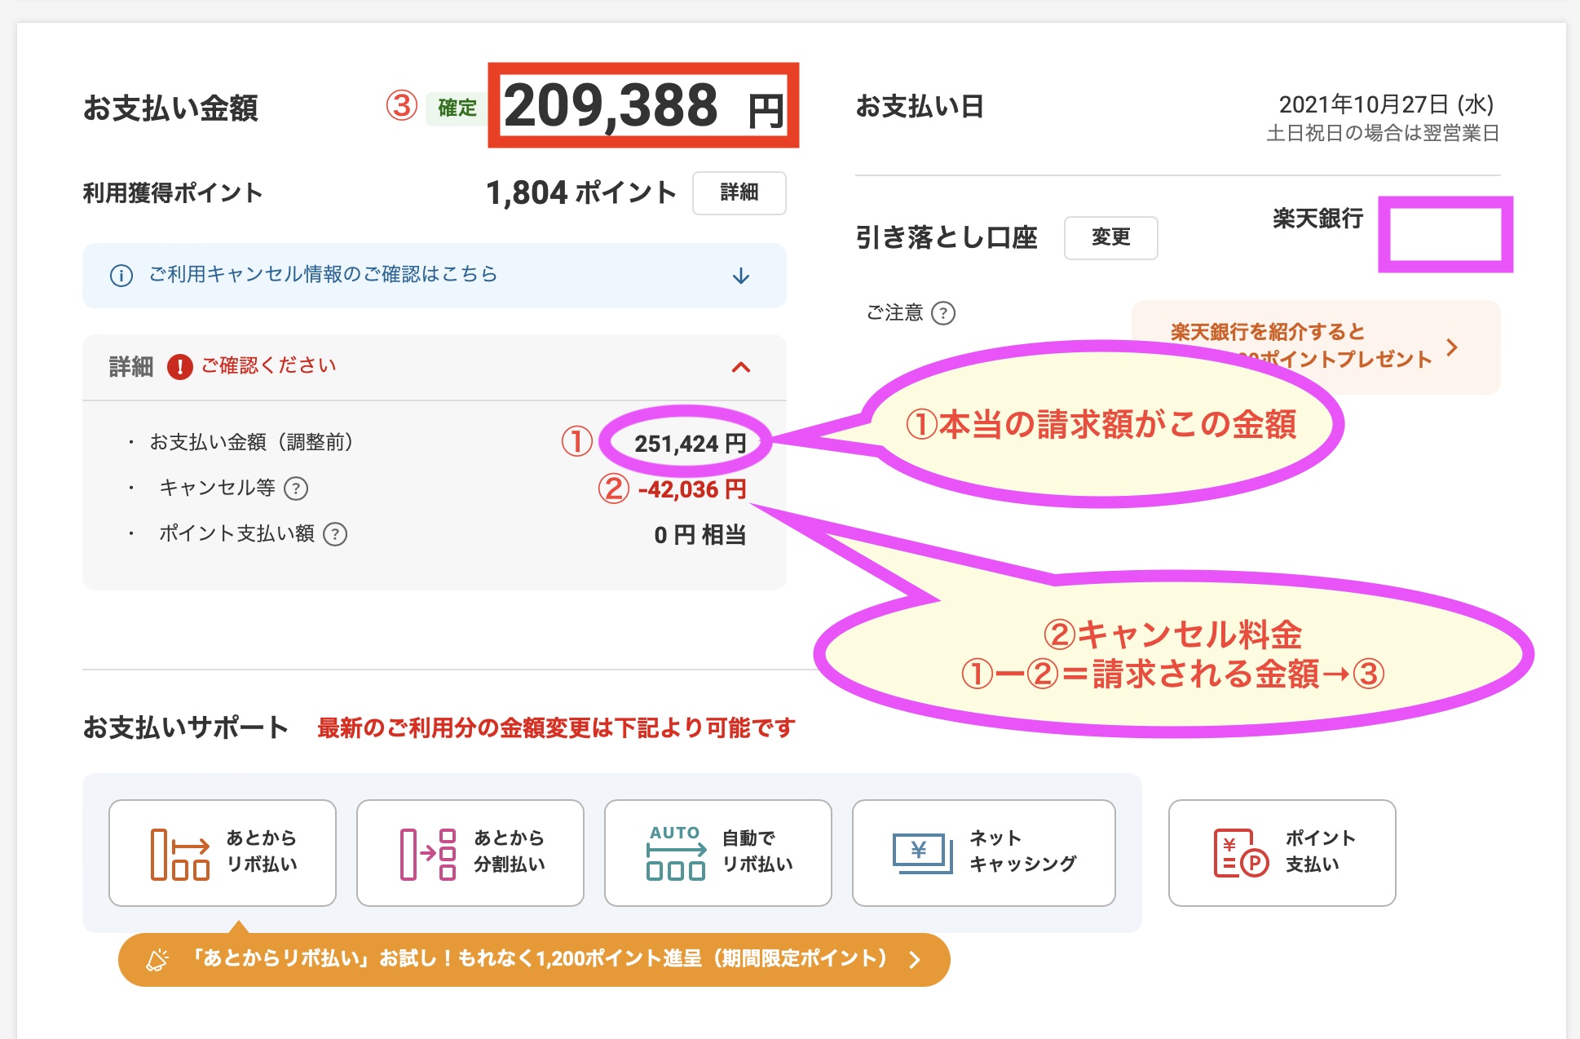The image size is (1580, 1039).
Task: Click the 土日祝日の場合は翌営業日 note
Action: click(1383, 134)
